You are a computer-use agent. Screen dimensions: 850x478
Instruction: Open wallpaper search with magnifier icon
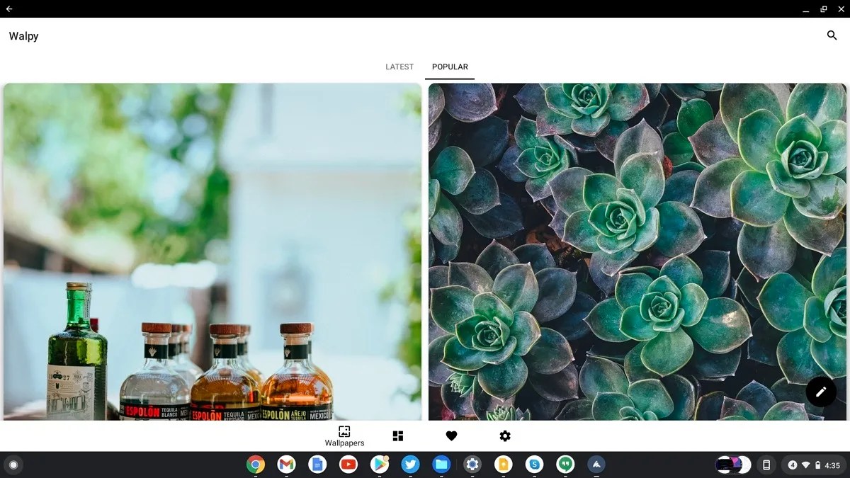(832, 35)
